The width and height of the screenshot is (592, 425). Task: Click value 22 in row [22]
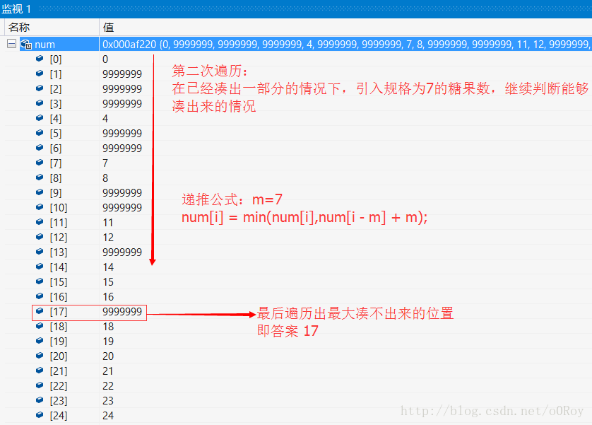(x=108, y=386)
